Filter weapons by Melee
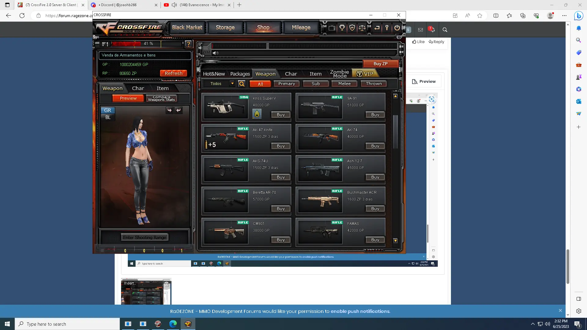The height and width of the screenshot is (330, 587). [345, 84]
